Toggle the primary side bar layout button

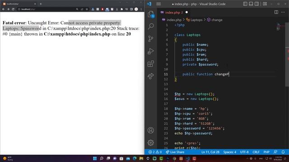tap(245, 4)
